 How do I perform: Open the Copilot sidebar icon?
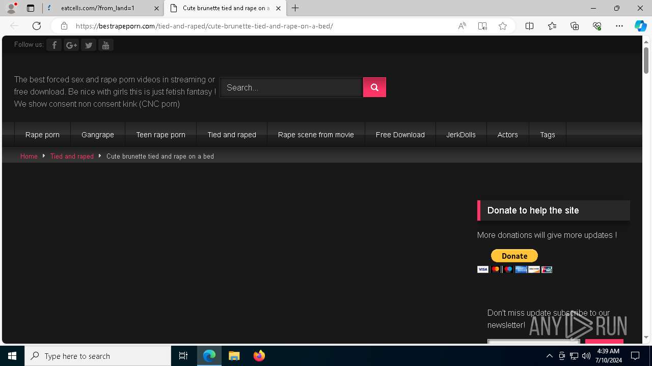[x=640, y=26]
